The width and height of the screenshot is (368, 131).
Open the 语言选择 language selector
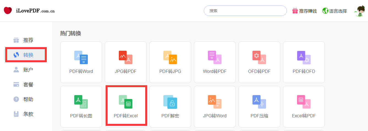pos(335,11)
